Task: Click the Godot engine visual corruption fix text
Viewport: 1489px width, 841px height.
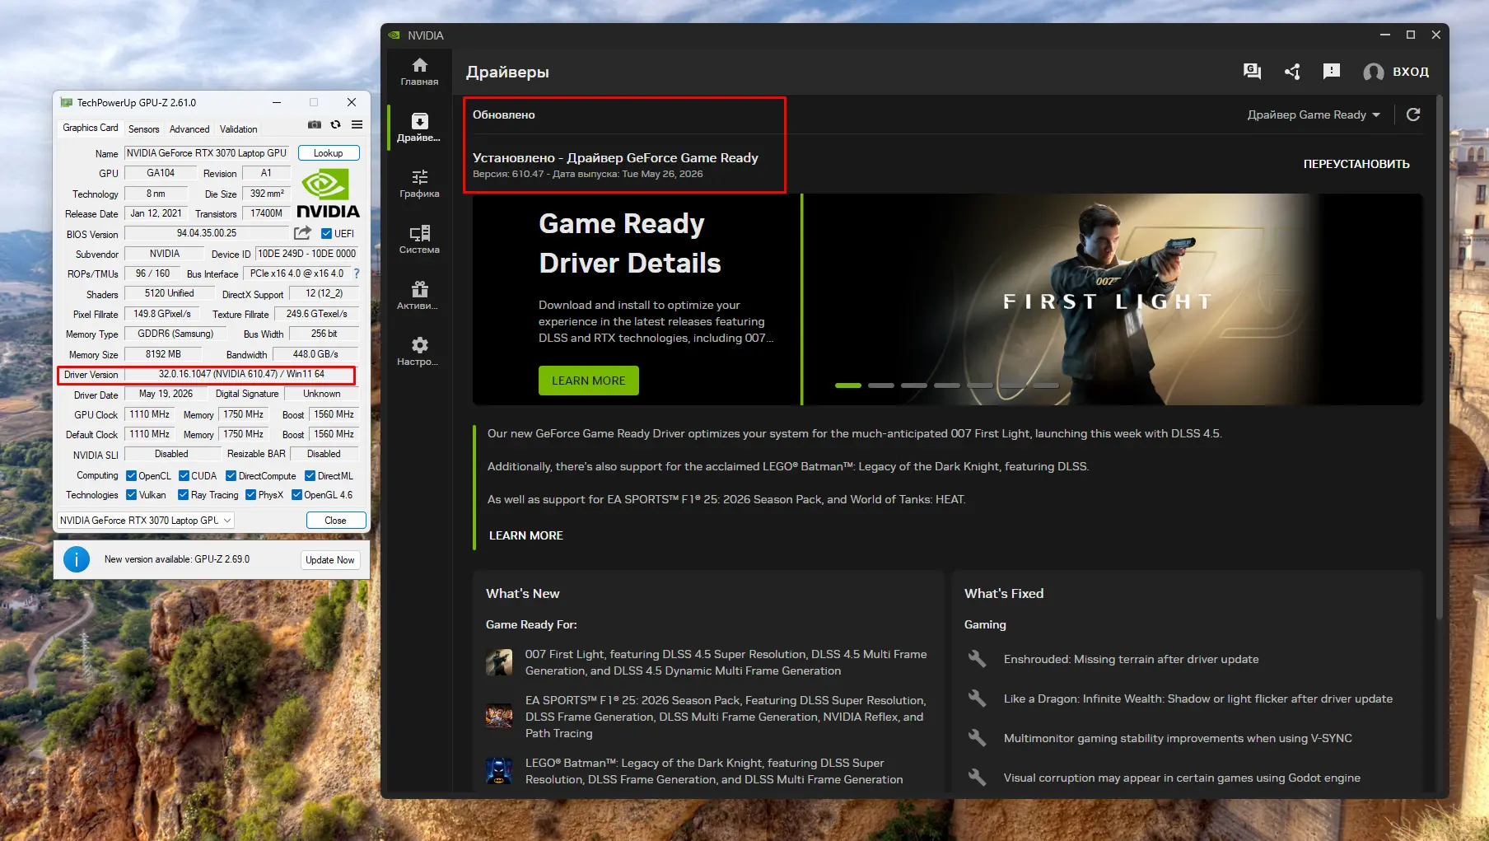Action: [1182, 778]
